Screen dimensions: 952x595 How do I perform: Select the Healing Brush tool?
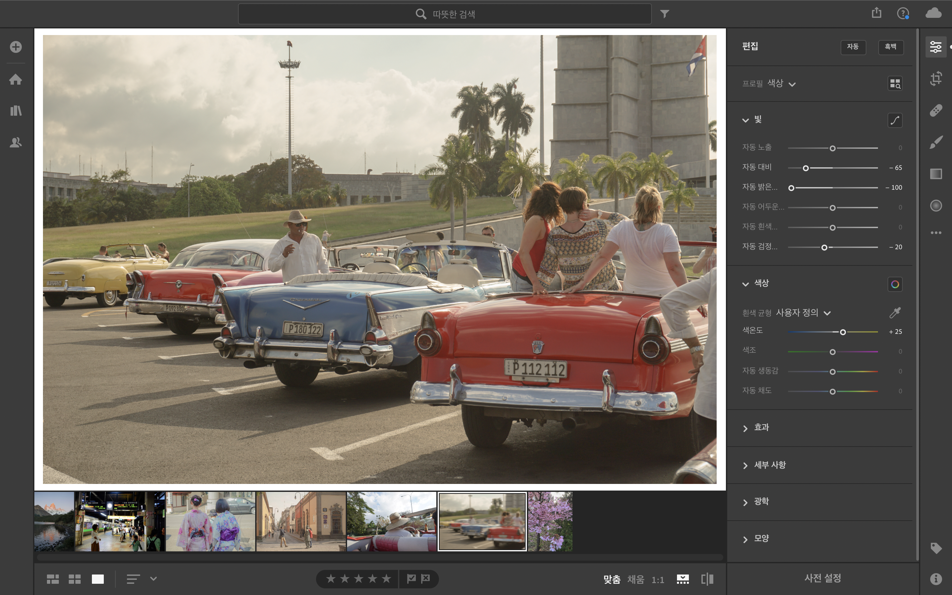936,110
